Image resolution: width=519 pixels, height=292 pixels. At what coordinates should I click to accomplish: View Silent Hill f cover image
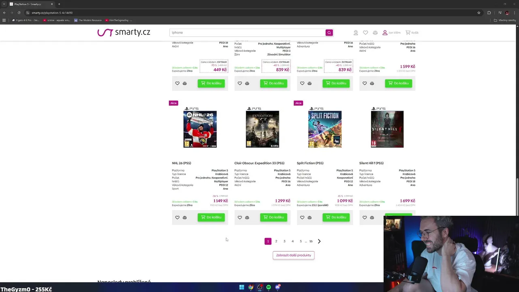coord(387,127)
